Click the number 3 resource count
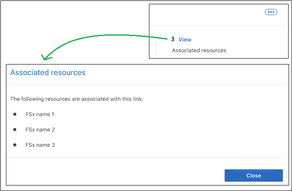 (x=173, y=39)
